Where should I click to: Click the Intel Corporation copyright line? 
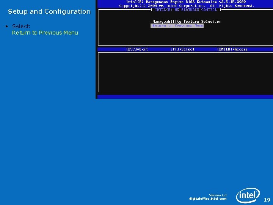coord(187,6)
